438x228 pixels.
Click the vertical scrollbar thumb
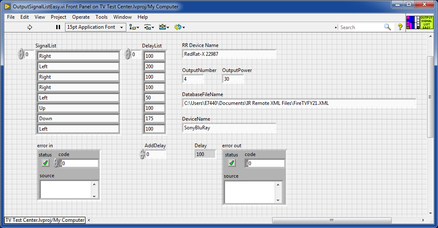pos(430,97)
